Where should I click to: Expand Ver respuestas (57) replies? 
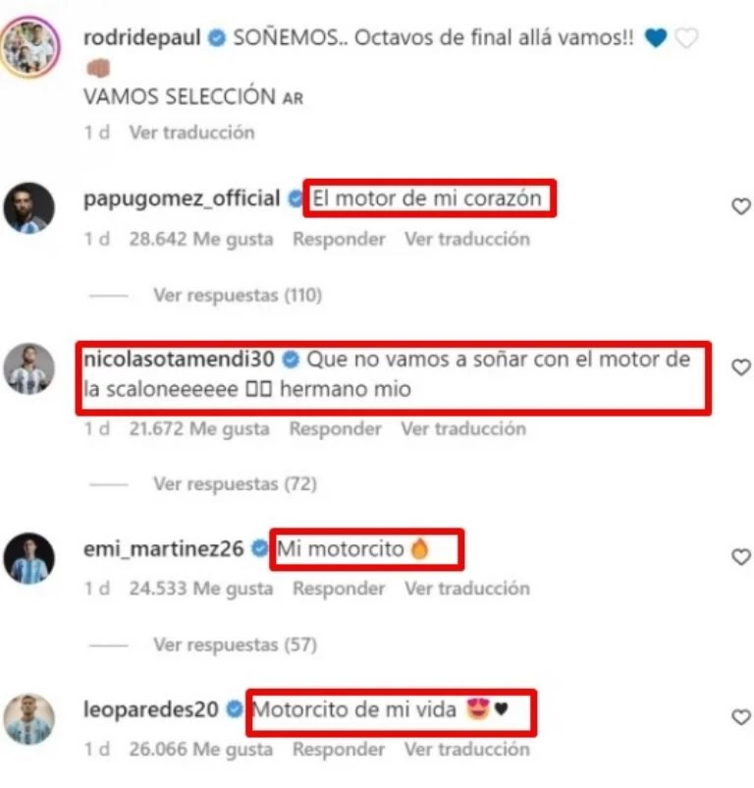(235, 645)
